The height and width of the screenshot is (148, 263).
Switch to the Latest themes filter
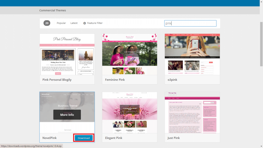point(74,23)
